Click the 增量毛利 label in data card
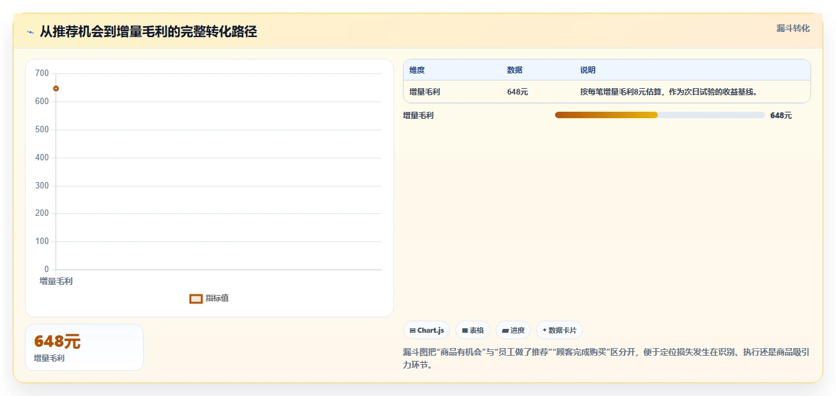This screenshot has height=396, width=836. (49, 358)
